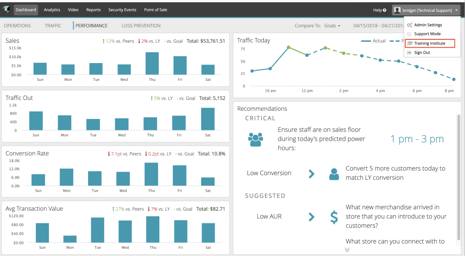This screenshot has height=256, width=465.
Task: Open the Analytics menu in the navigation bar
Action: 52,10
